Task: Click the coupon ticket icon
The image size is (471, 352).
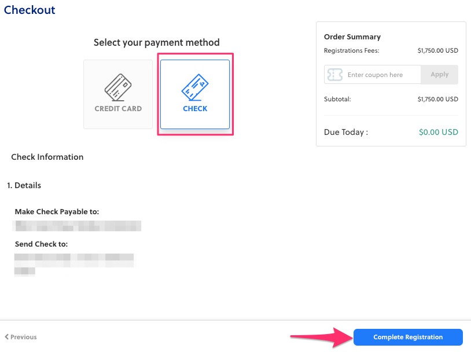Action: point(334,75)
